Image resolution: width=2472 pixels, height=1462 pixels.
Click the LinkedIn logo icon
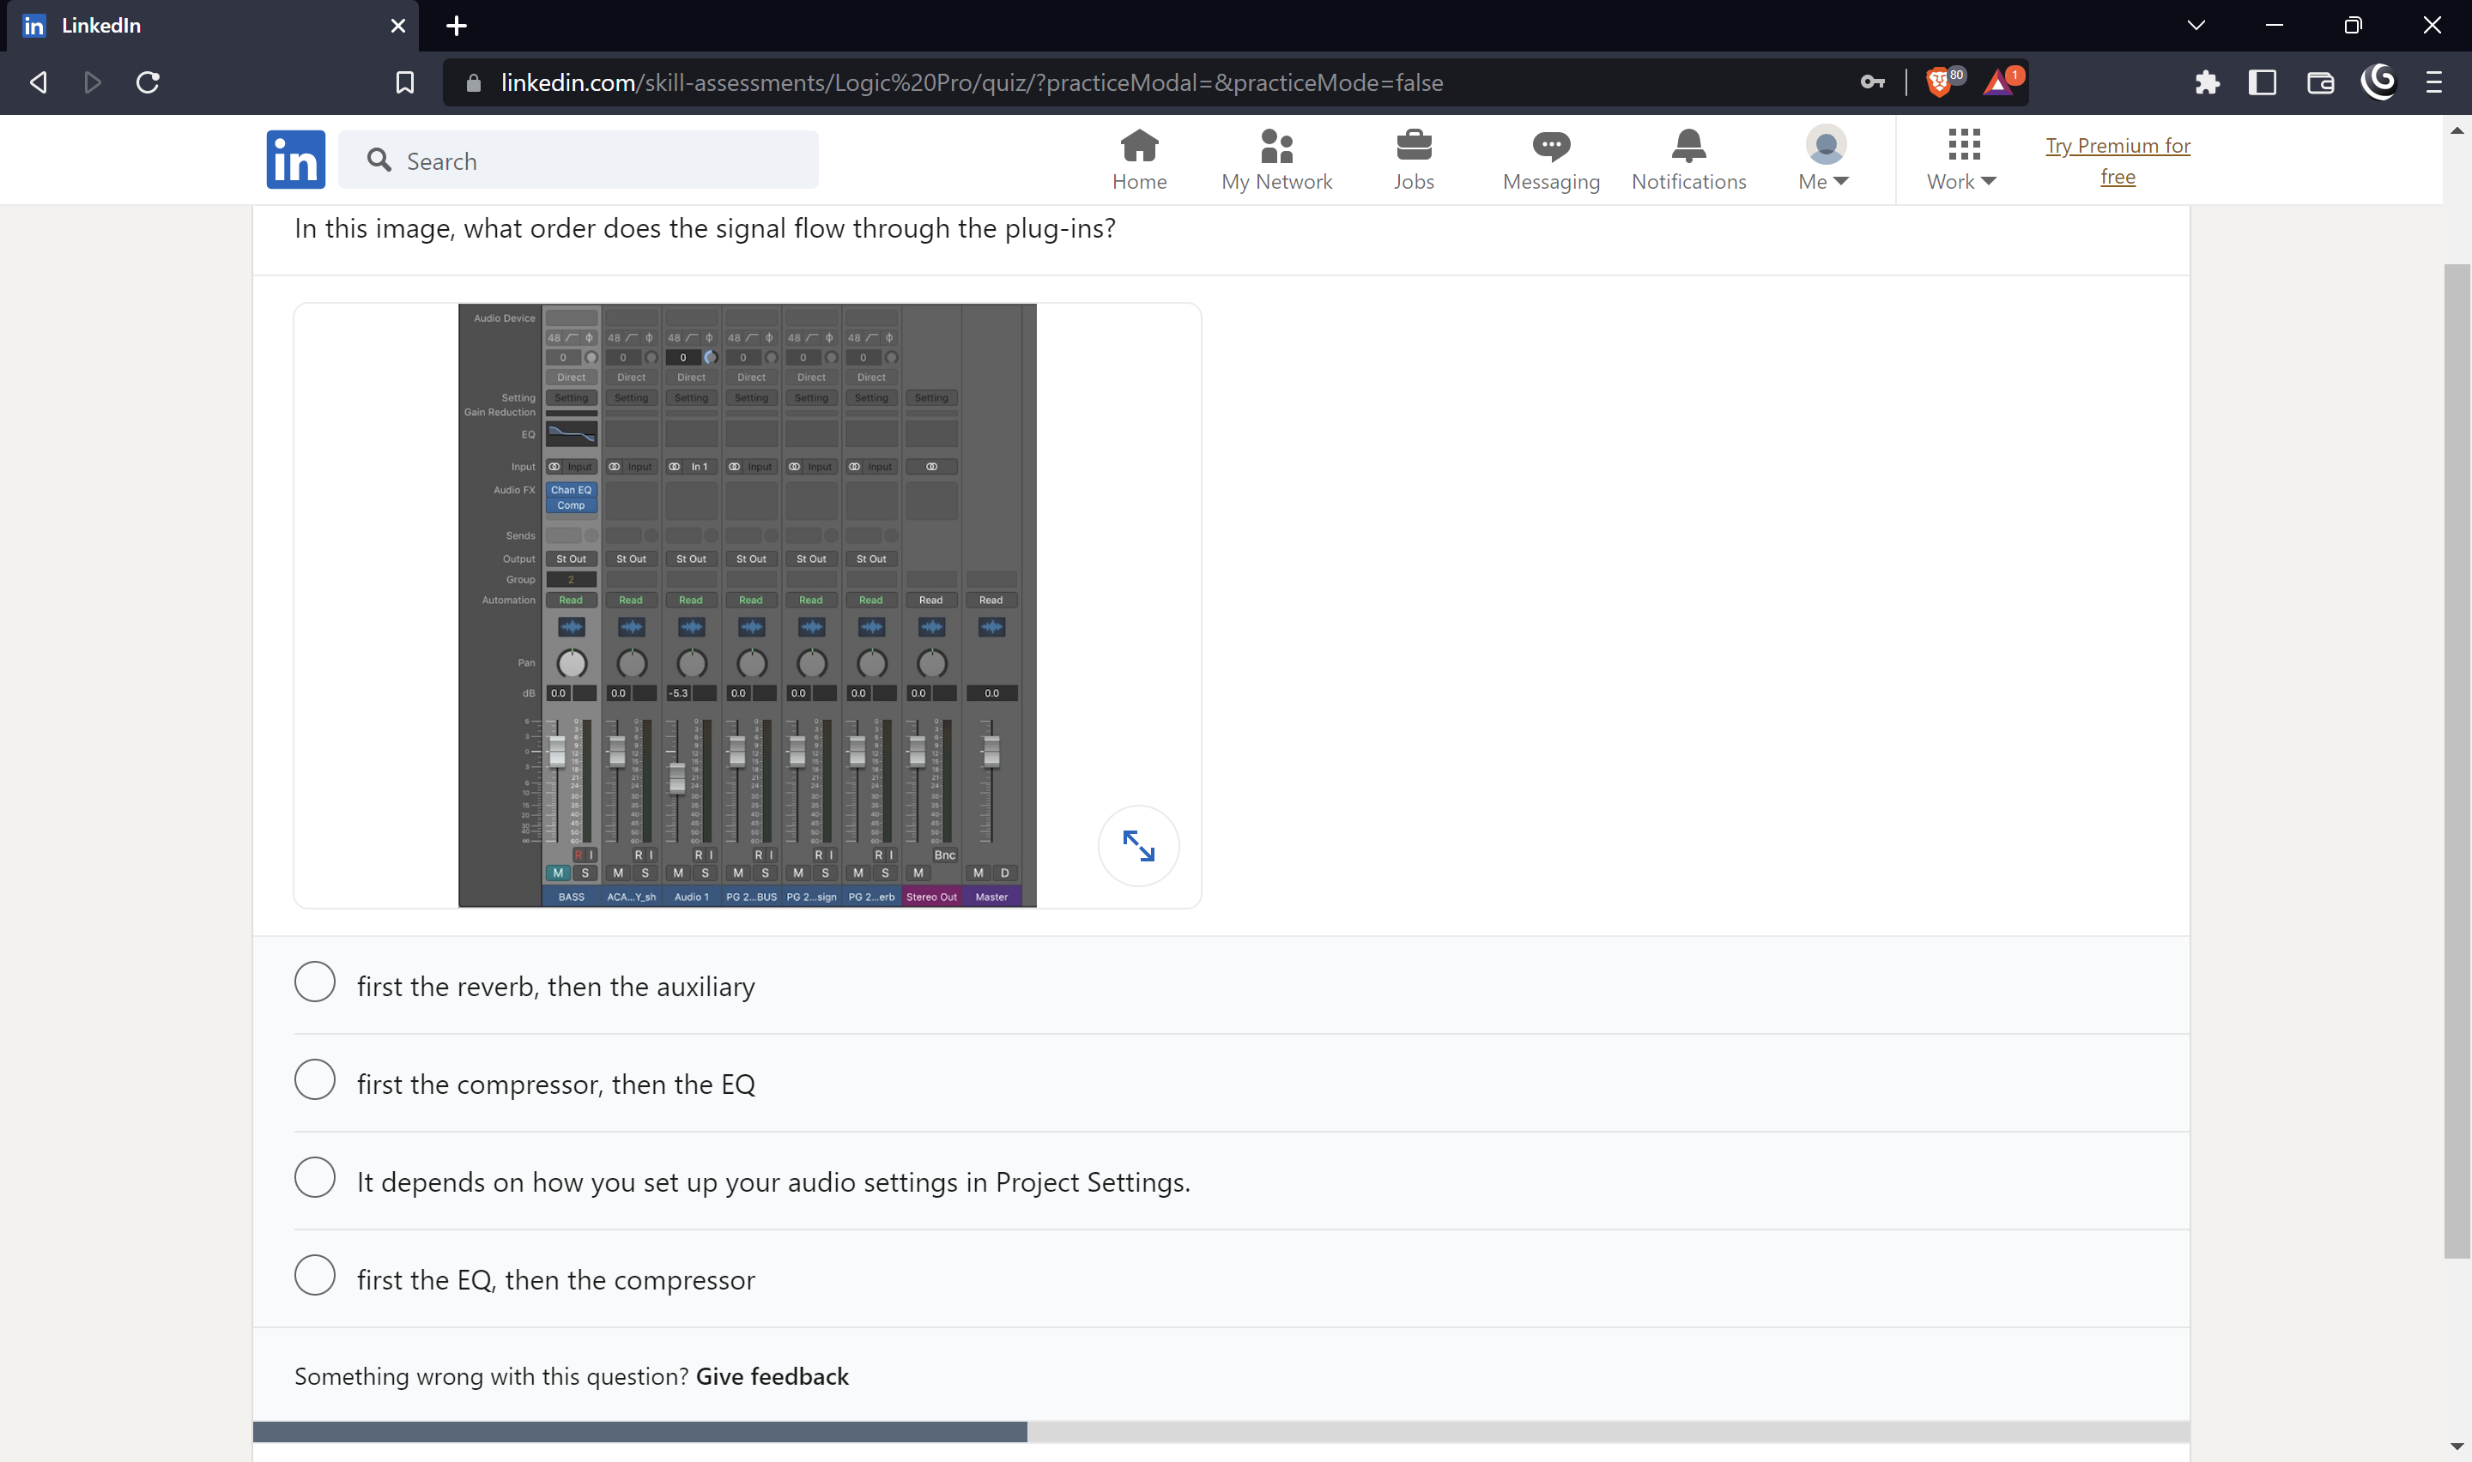294,160
